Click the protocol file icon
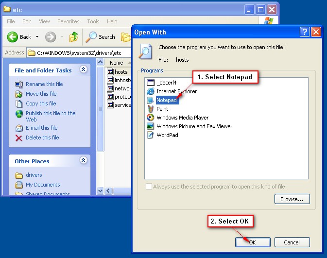This screenshot has width=327, height=258. point(110,97)
